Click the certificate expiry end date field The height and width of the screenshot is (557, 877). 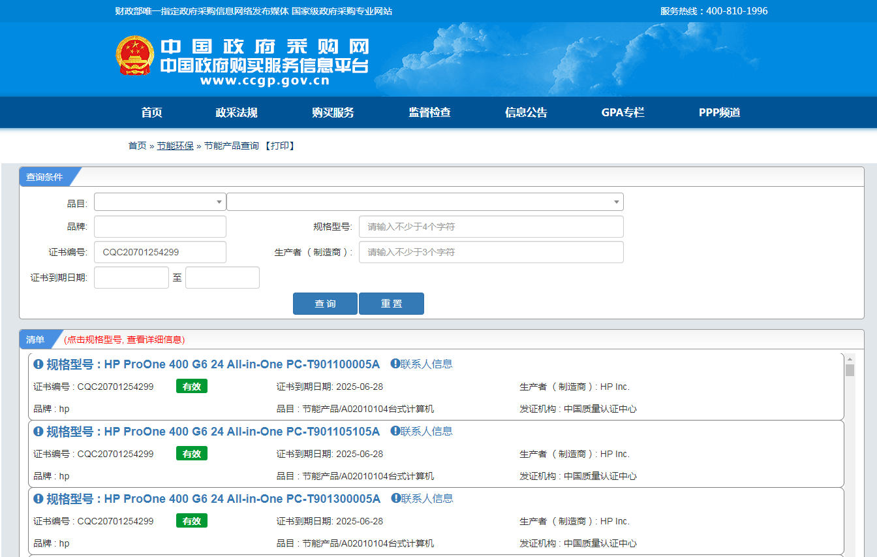click(223, 278)
